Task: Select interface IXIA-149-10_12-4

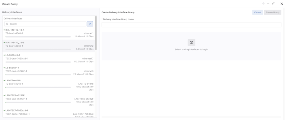Action: (x=49, y=33)
